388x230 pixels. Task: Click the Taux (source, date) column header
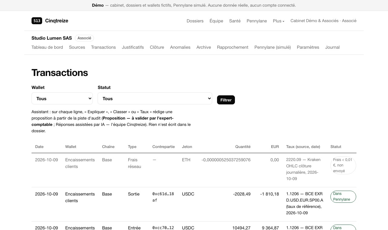[x=303, y=147]
